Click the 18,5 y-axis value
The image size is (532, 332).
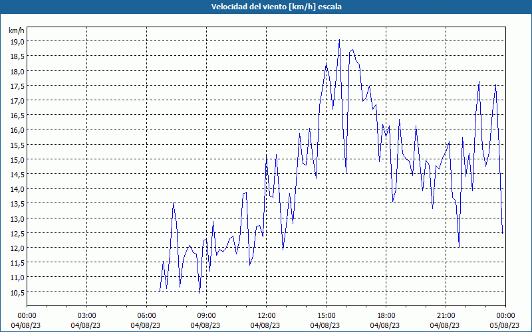[x=17, y=56]
